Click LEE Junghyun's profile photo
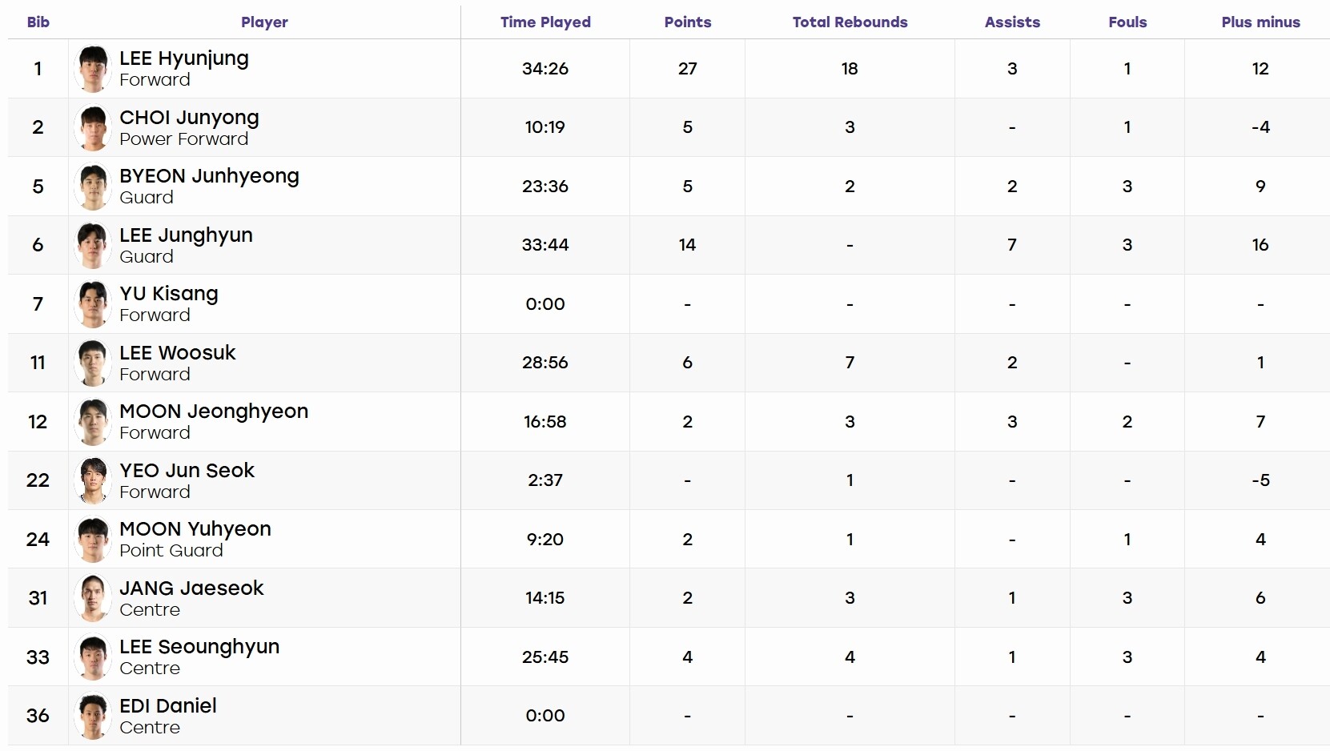Screen dimensions: 1330x751 (x=94, y=245)
